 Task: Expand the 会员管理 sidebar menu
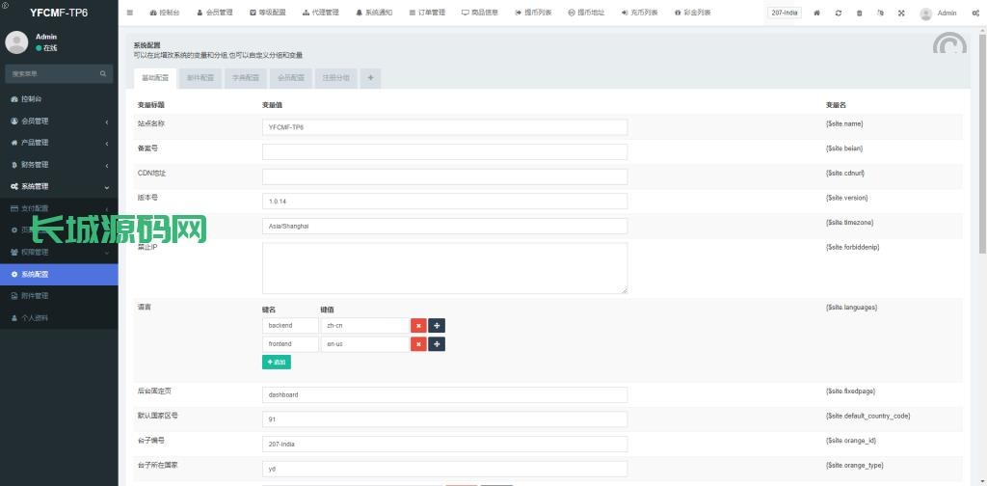click(x=58, y=121)
